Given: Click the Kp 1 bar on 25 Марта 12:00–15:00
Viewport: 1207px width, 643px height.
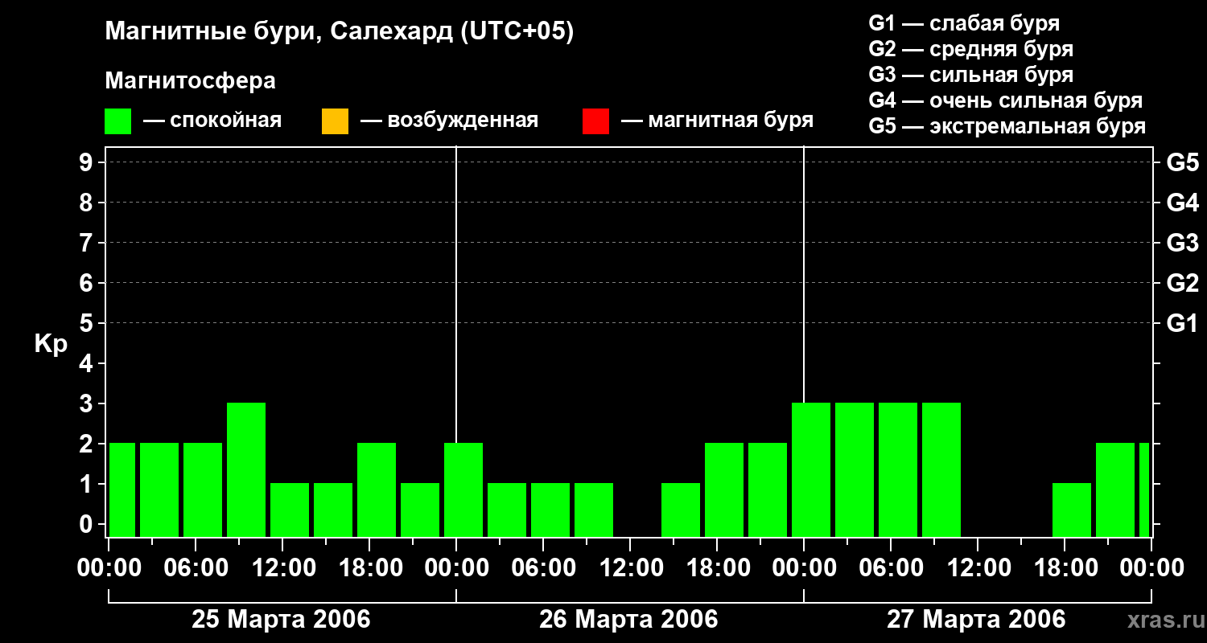Looking at the screenshot, I should tap(290, 510).
